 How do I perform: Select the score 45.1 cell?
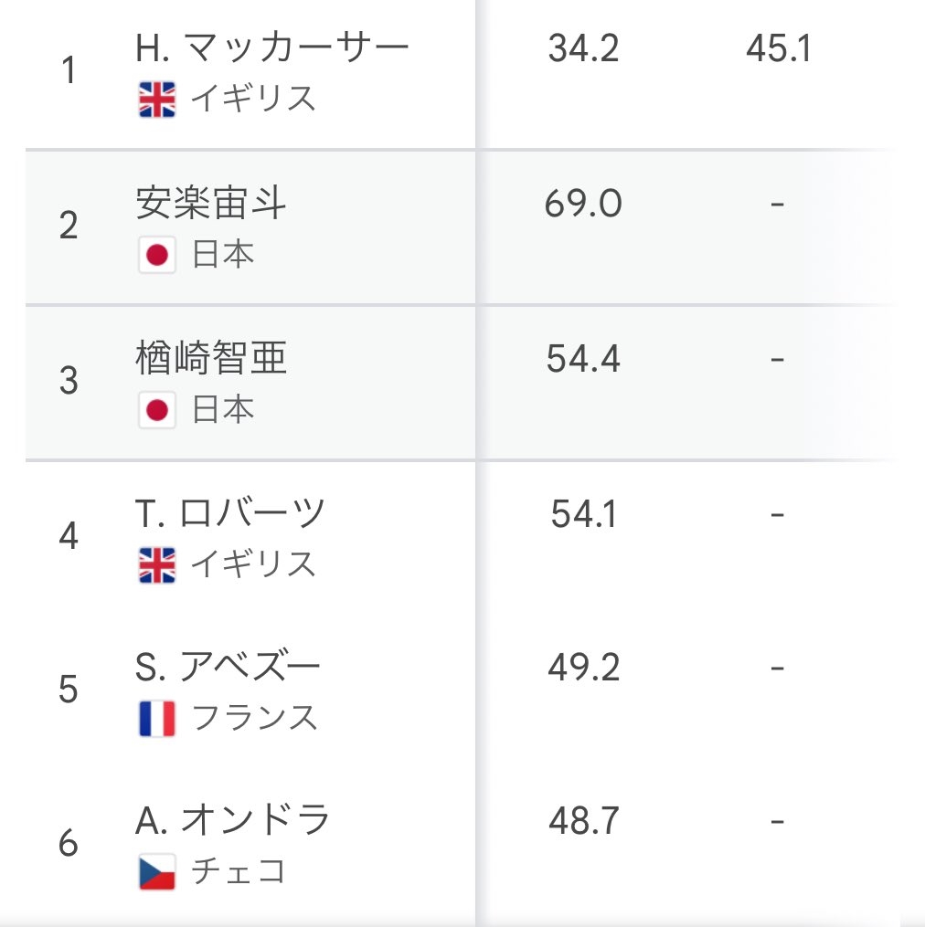point(778,48)
